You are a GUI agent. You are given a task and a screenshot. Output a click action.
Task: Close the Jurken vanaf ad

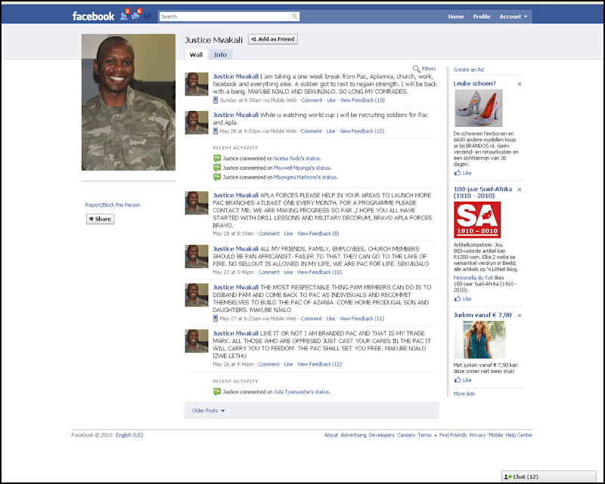(x=520, y=315)
